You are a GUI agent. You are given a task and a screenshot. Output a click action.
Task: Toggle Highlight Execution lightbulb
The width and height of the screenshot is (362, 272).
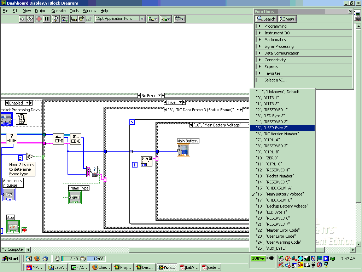[x=56, y=19]
